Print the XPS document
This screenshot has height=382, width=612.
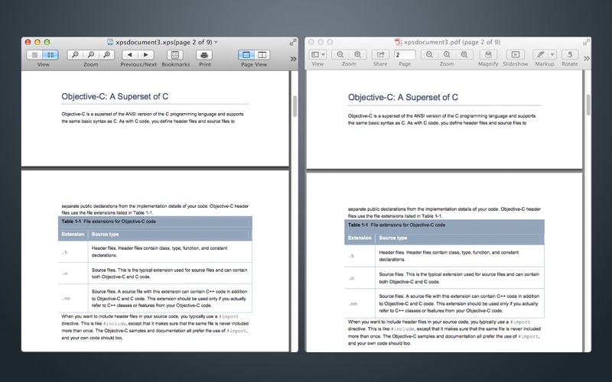(x=204, y=55)
